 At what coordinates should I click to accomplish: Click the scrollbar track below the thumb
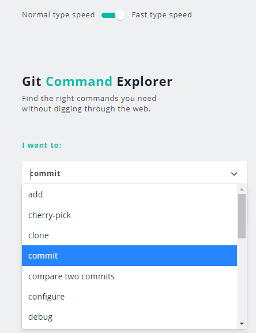click(242, 279)
